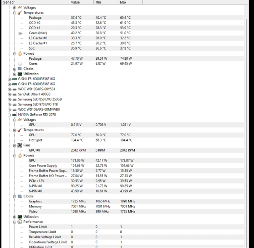
Task: Collapse the NVIDIA GeForce RTX 2070 node
Action: (x=9, y=115)
